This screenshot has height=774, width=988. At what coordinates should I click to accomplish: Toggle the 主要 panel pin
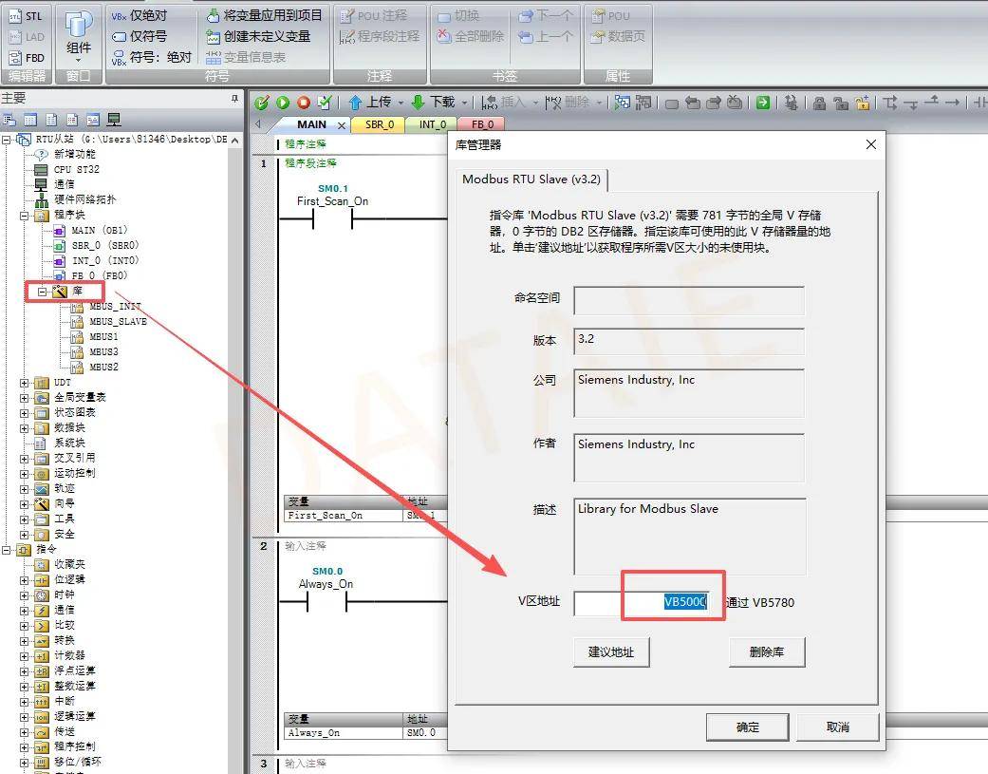pyautogui.click(x=235, y=99)
